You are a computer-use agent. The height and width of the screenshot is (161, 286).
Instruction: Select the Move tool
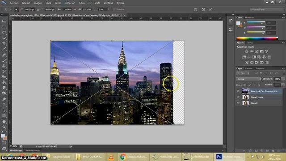click(4, 21)
